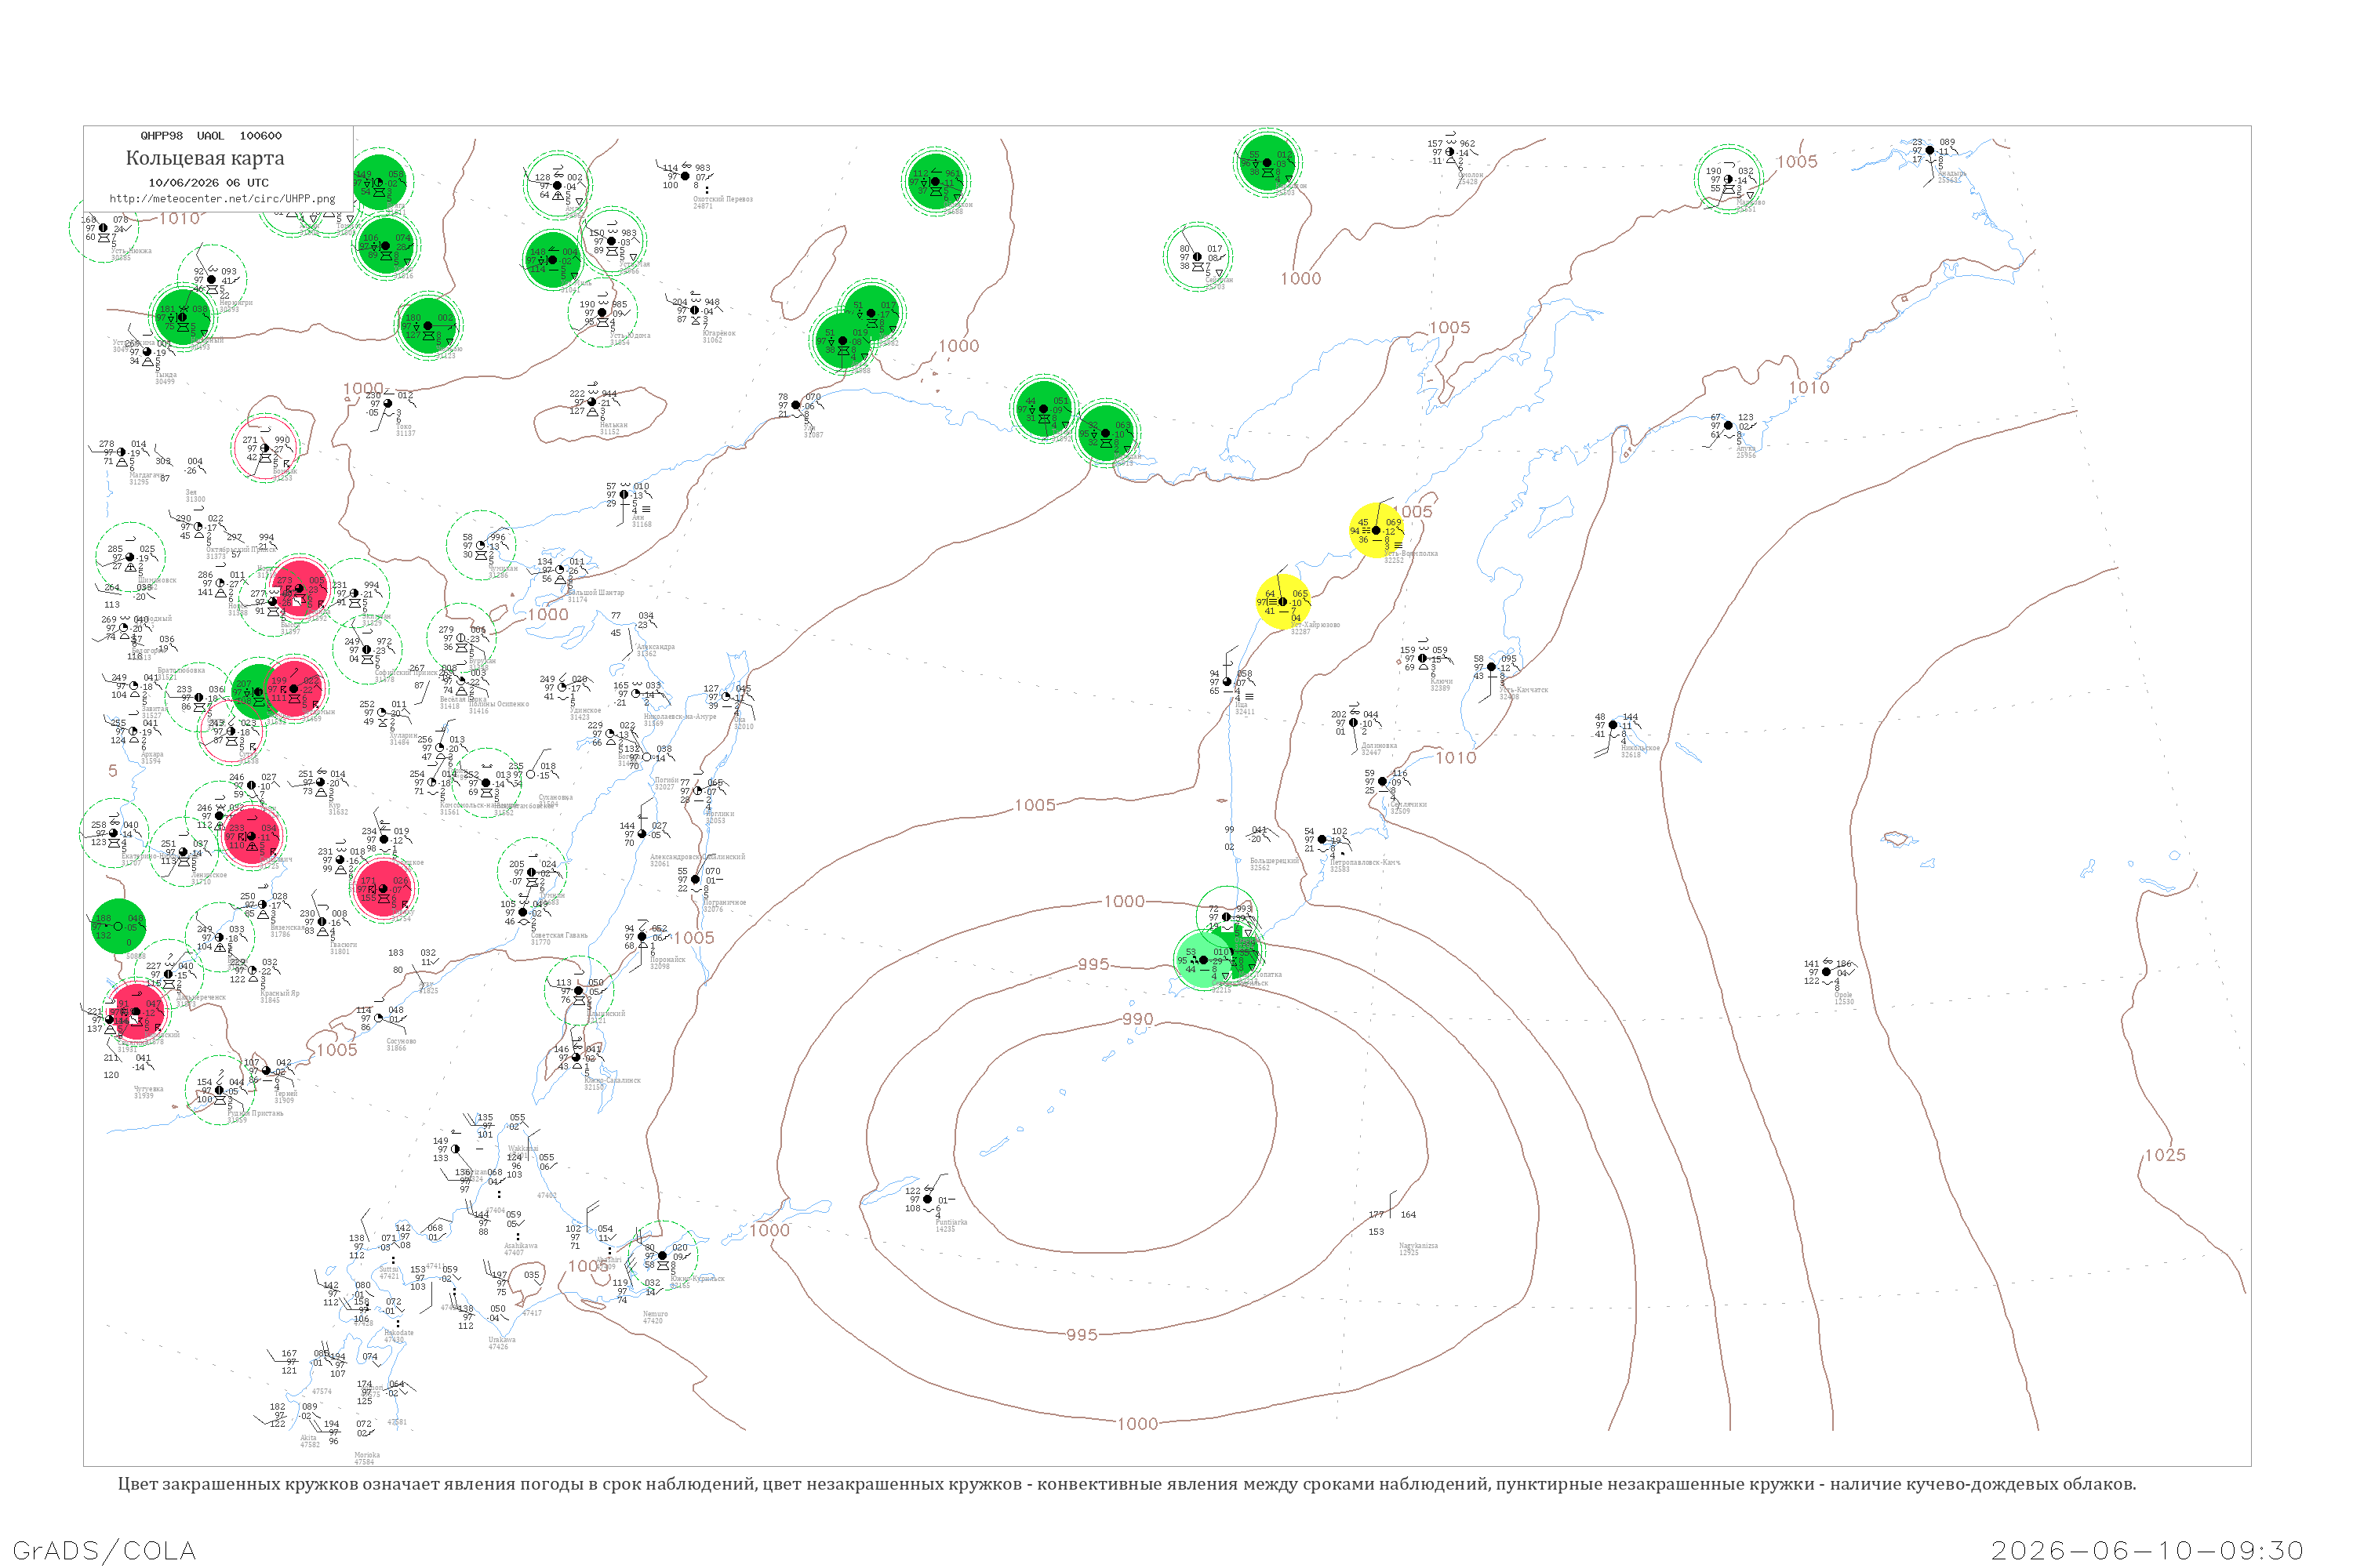Select the 10/06/2026 06 UTC date label
Screen dimensions: 2353x1568
point(208,183)
